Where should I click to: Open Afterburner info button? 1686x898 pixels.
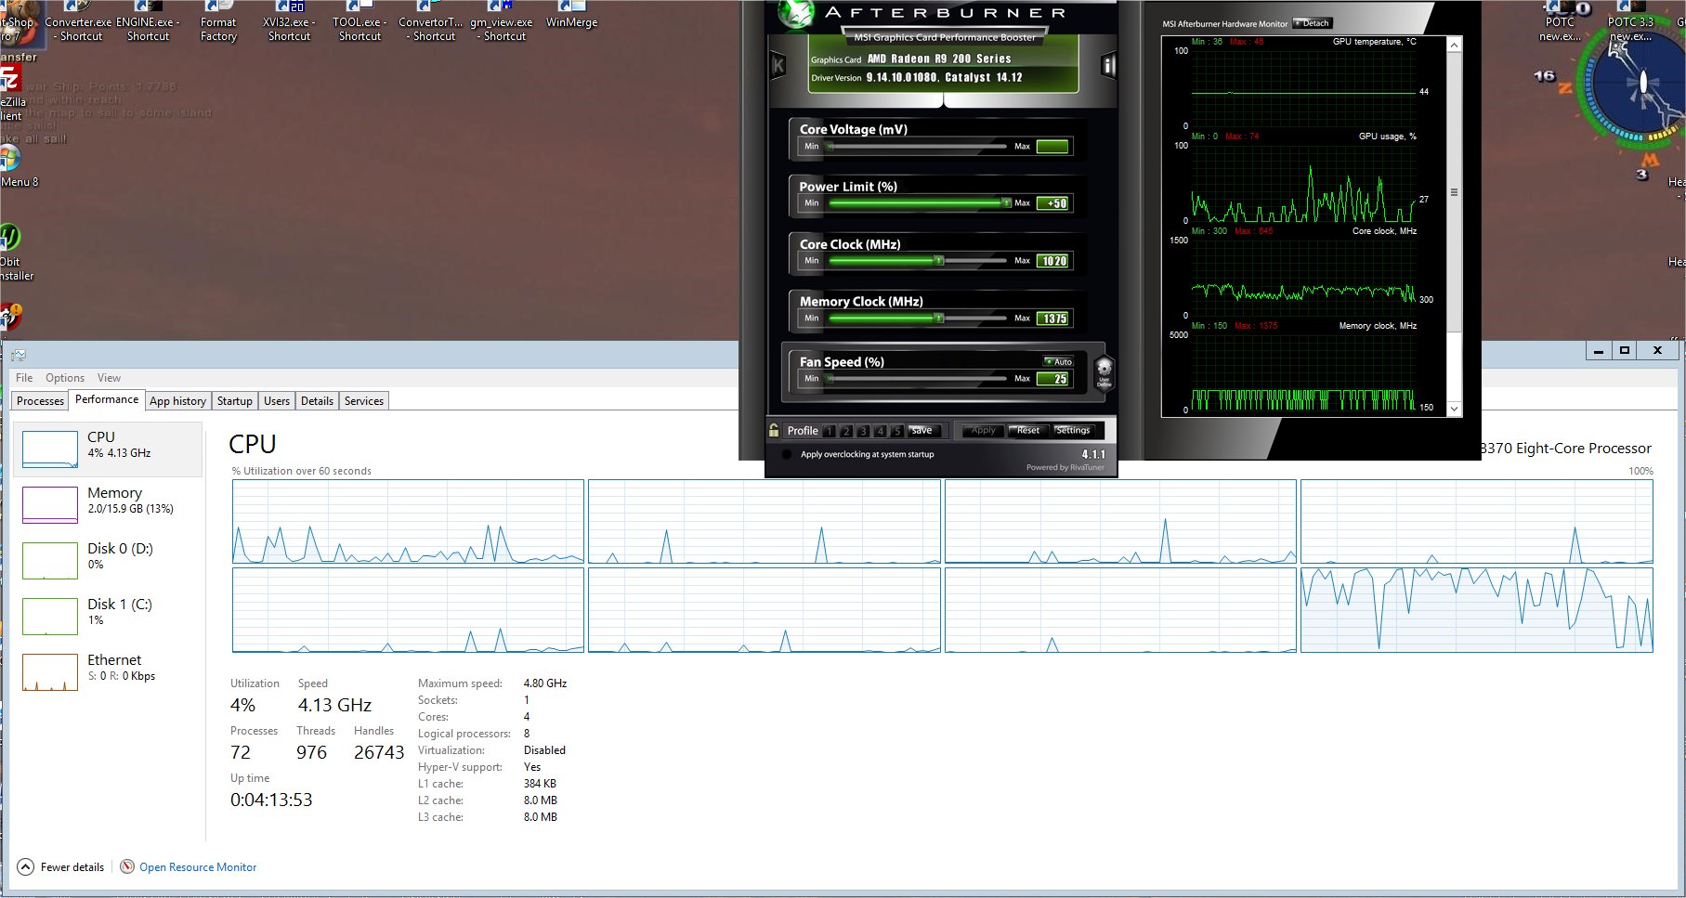pyautogui.click(x=1107, y=65)
